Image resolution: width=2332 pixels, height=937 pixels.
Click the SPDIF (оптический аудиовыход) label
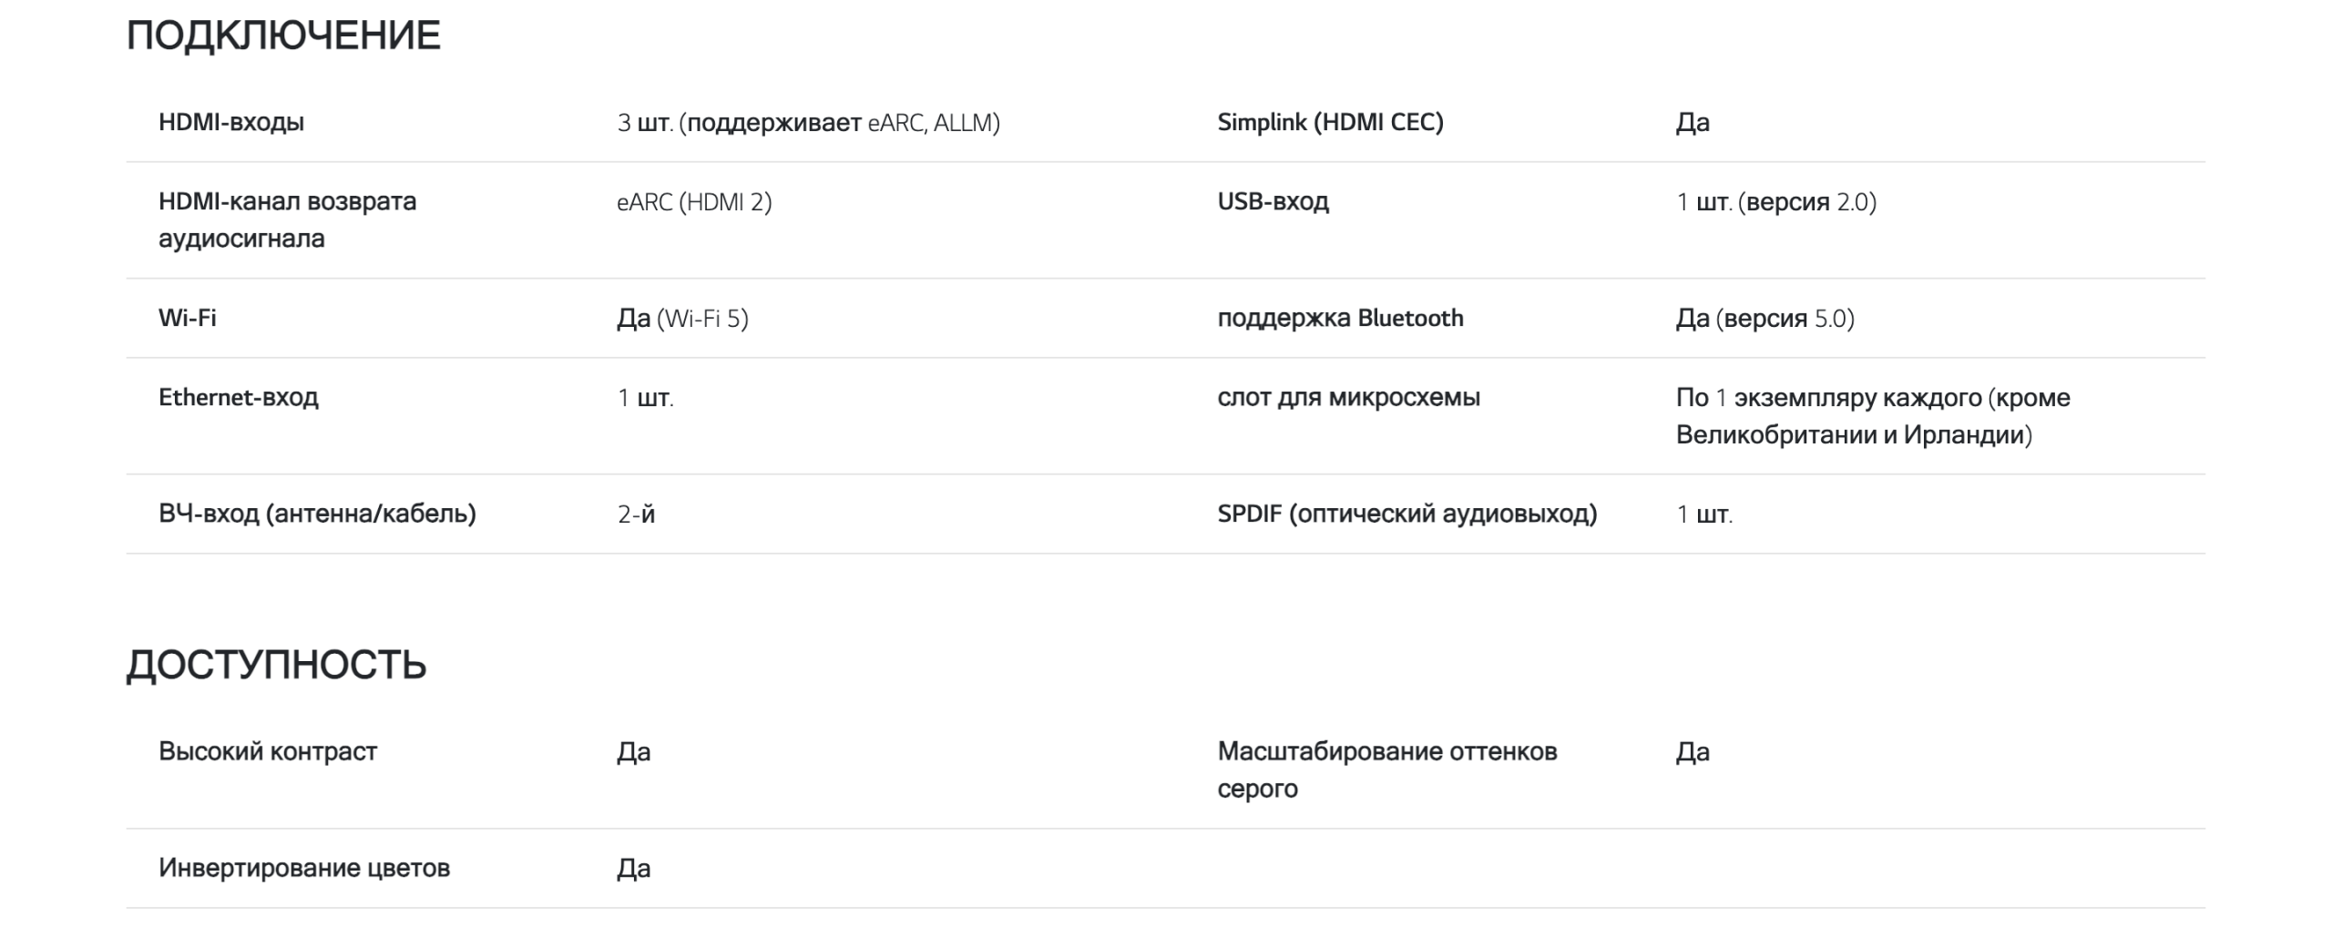pos(1407,514)
